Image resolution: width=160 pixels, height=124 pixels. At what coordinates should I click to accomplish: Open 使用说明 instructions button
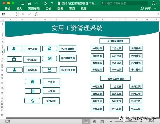[x=51, y=101]
